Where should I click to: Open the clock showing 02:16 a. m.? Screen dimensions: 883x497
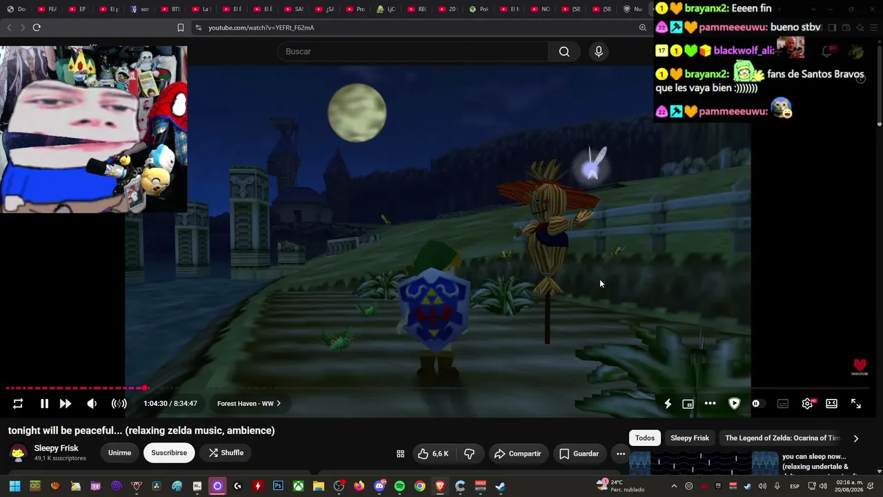coord(849,486)
